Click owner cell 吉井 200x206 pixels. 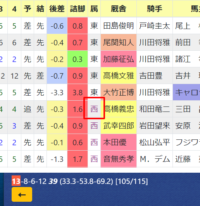coord(186,76)
